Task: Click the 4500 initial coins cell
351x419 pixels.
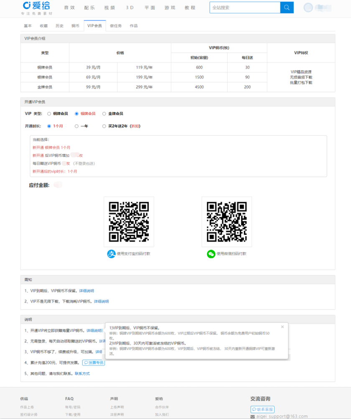Action: coord(199,87)
